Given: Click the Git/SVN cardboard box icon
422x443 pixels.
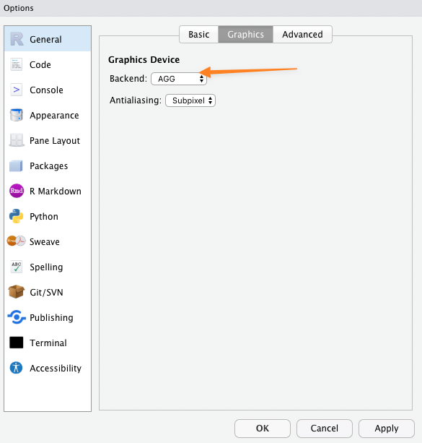Looking at the screenshot, I should pyautogui.click(x=17, y=291).
